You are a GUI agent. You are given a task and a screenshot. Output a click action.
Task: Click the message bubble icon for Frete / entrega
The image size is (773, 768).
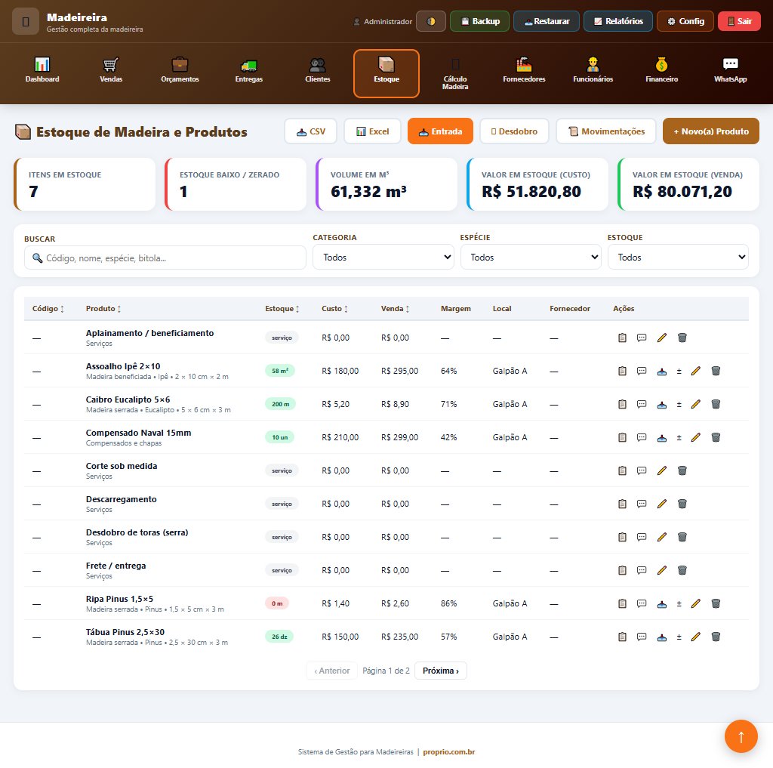(642, 570)
